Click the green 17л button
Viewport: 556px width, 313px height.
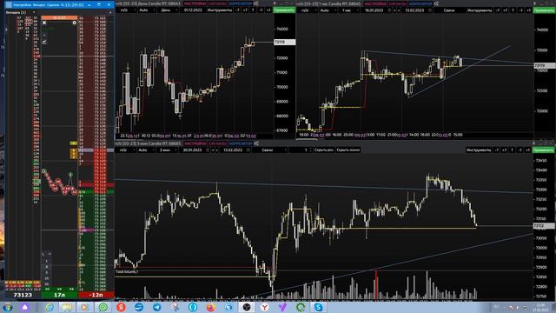60,295
